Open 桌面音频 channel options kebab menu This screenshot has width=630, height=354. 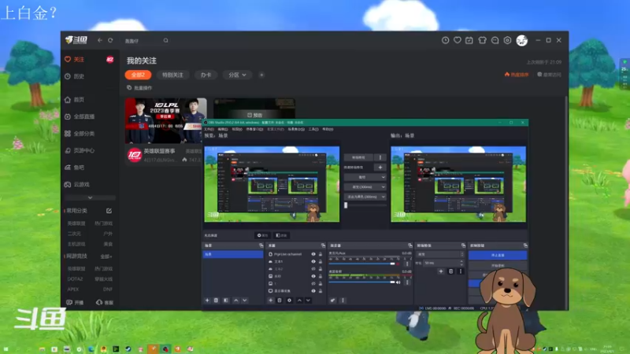coord(407,282)
